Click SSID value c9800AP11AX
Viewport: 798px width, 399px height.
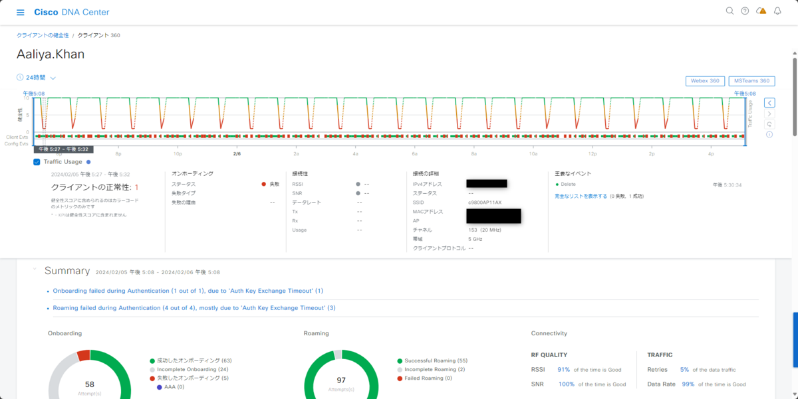pyautogui.click(x=485, y=202)
